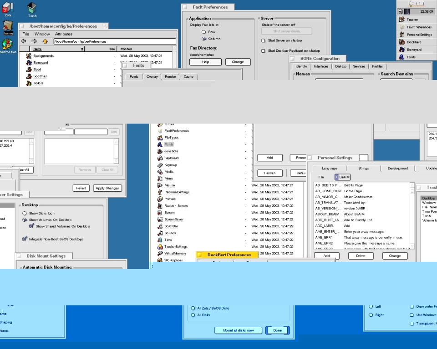Click the Revert button
The height and width of the screenshot is (349, 437).
(x=81, y=188)
